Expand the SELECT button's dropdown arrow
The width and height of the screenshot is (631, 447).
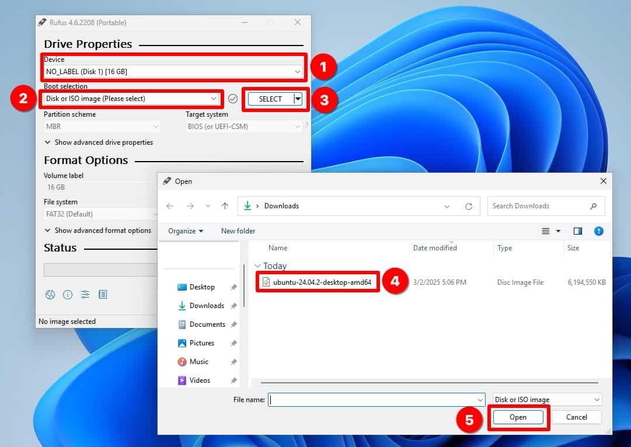(298, 99)
